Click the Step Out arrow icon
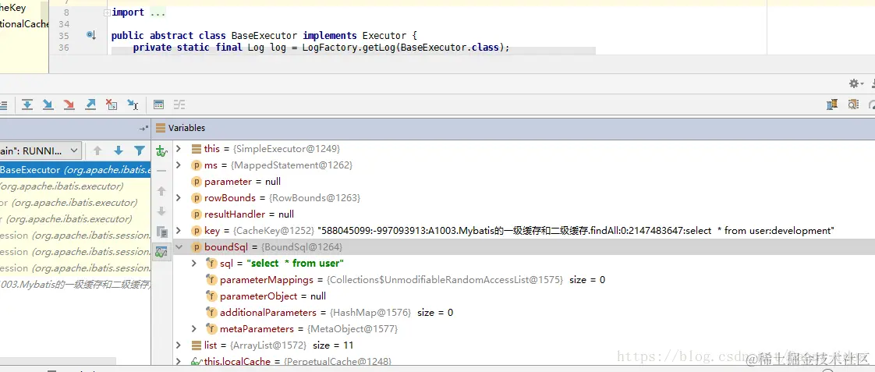Screen dimensions: 875x372 (90, 105)
